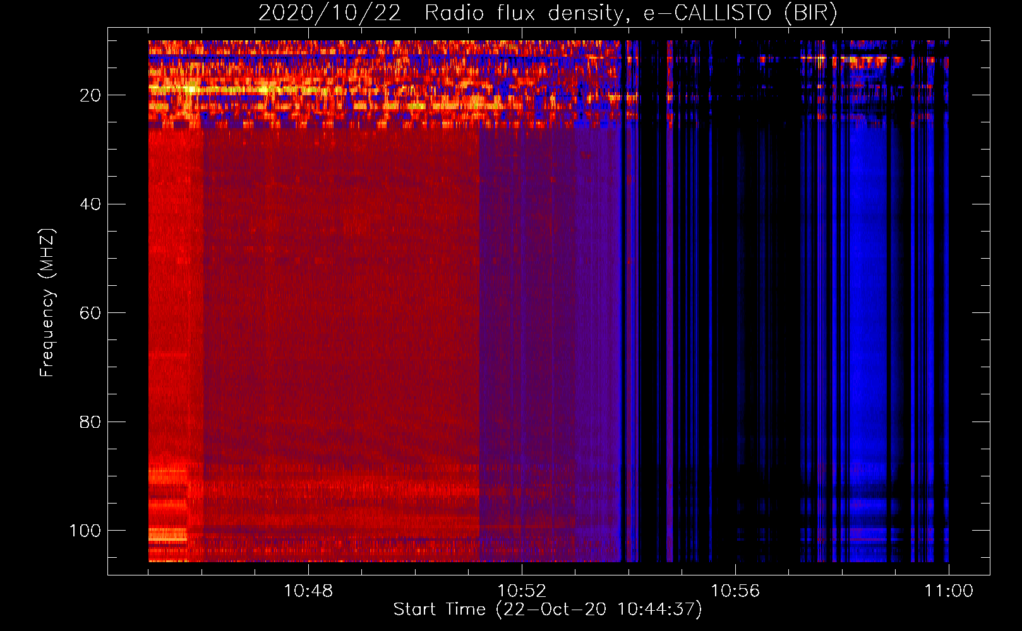Click the 'Frequency (MHZ)' y-axis label
This screenshot has height=631, width=1022.
(x=47, y=303)
